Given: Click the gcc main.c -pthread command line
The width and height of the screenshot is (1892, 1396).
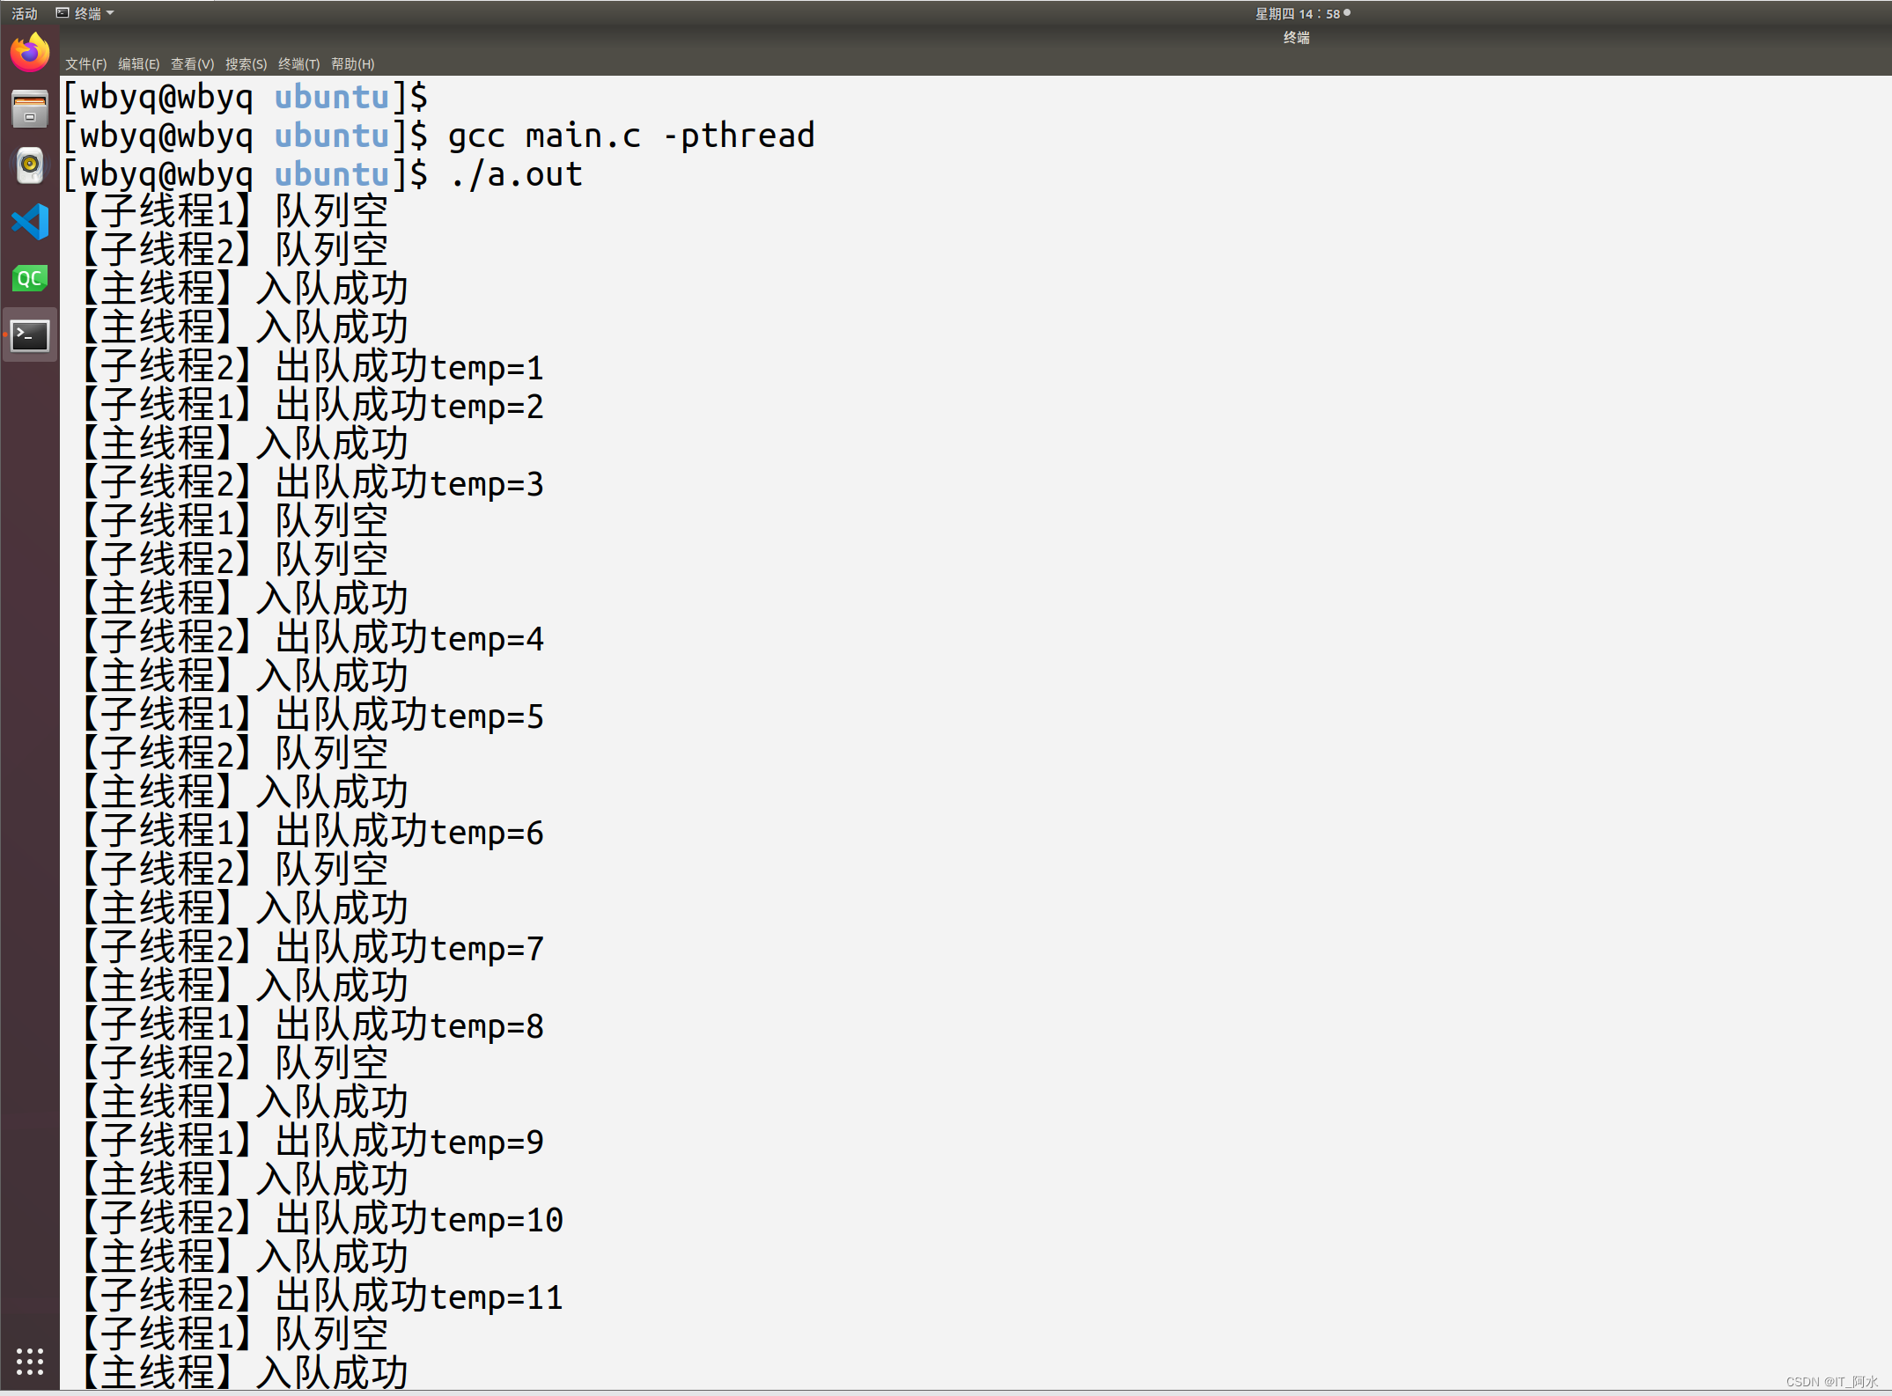Looking at the screenshot, I should coord(439,136).
